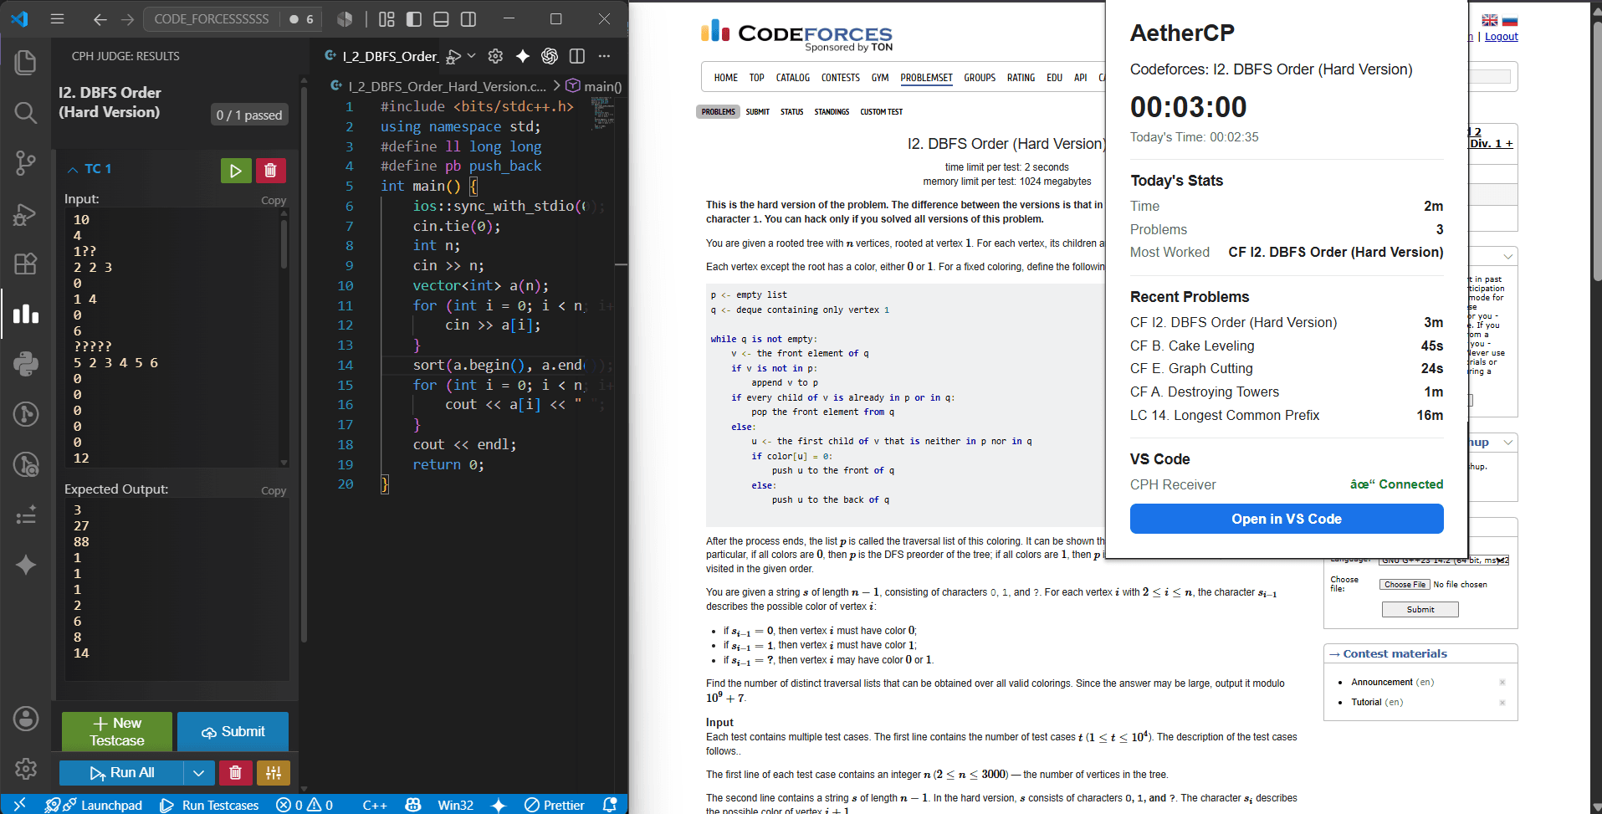Open notifications bell in status bar
The height and width of the screenshot is (814, 1602).
[610, 804]
